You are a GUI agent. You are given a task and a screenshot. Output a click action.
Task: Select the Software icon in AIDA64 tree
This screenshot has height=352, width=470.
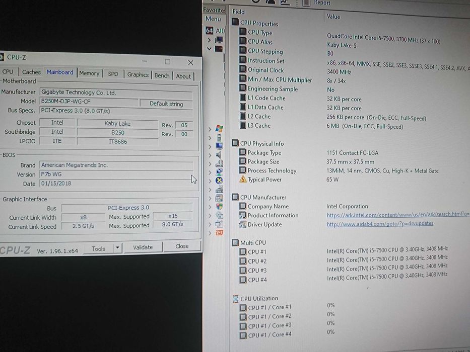point(219,198)
